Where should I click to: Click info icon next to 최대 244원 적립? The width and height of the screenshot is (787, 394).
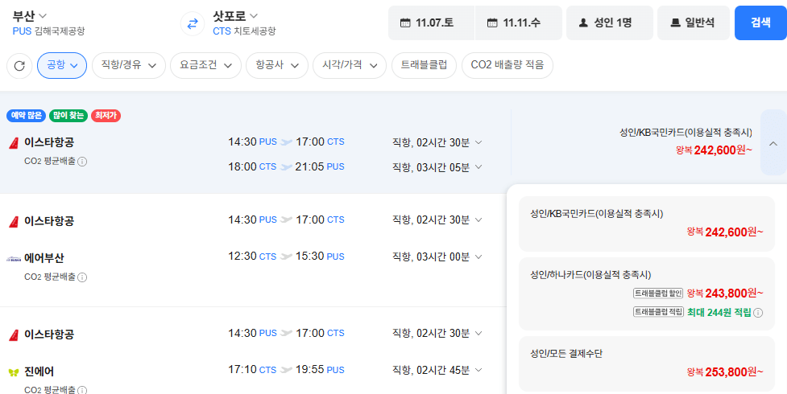(758, 313)
